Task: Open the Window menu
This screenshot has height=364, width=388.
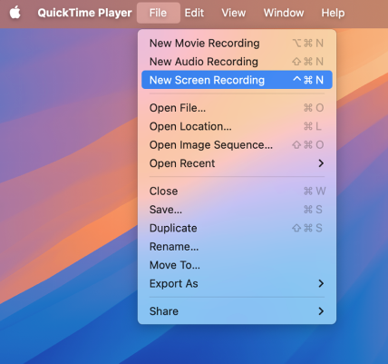Action: [284, 13]
